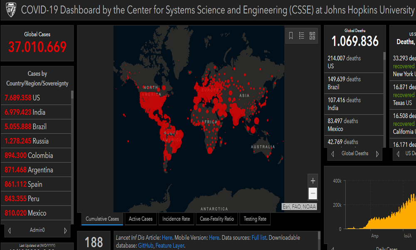Switch to the Active Cases tab
Image resolution: width=416 pixels, height=250 pixels.
141,219
